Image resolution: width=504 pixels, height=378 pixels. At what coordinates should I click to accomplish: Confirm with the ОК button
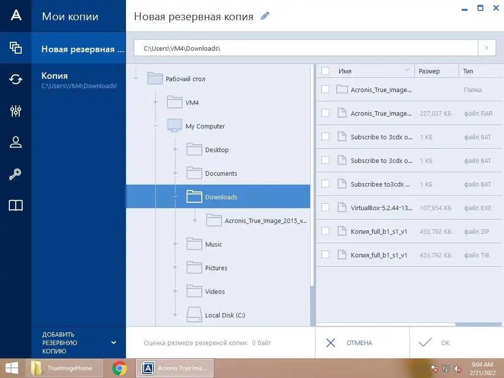(x=456, y=343)
